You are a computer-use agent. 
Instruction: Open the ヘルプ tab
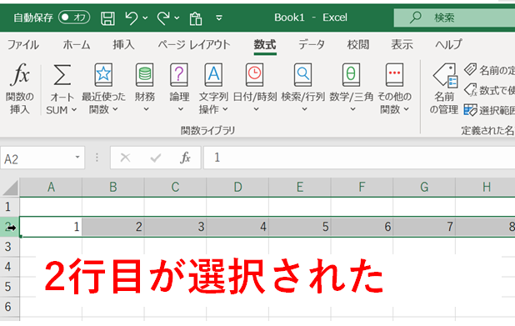point(448,44)
